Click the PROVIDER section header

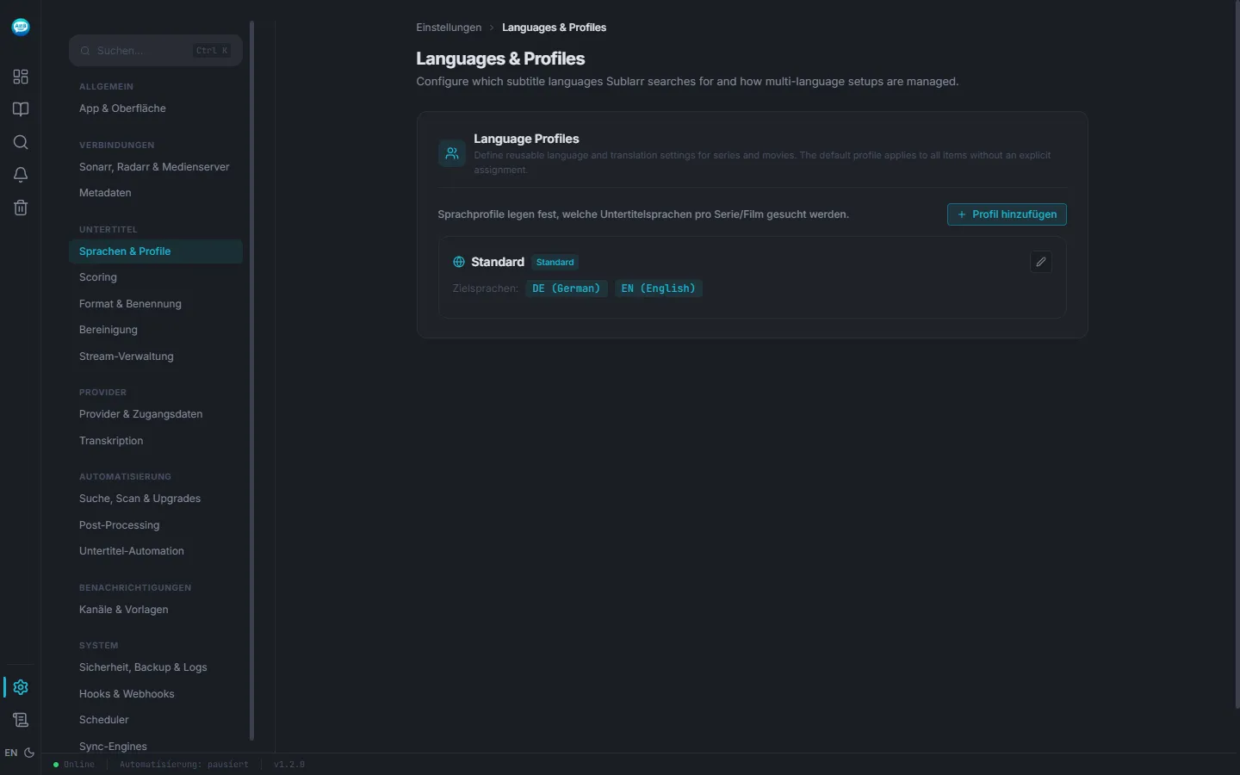pos(102,393)
